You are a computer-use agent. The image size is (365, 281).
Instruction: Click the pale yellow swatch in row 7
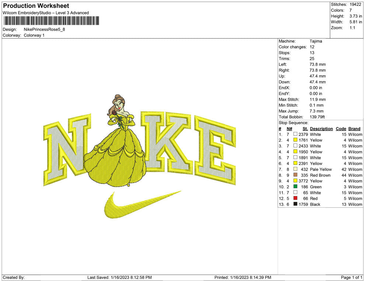click(295, 169)
